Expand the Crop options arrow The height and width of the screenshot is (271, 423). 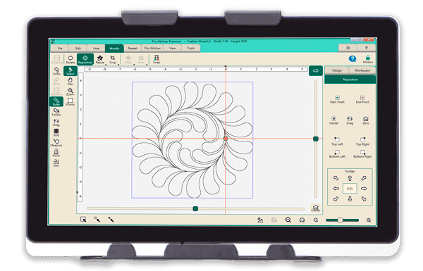click(x=118, y=64)
